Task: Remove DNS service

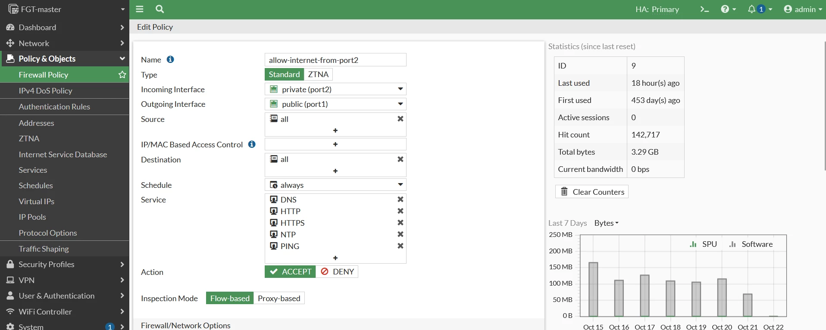Action: (x=400, y=199)
